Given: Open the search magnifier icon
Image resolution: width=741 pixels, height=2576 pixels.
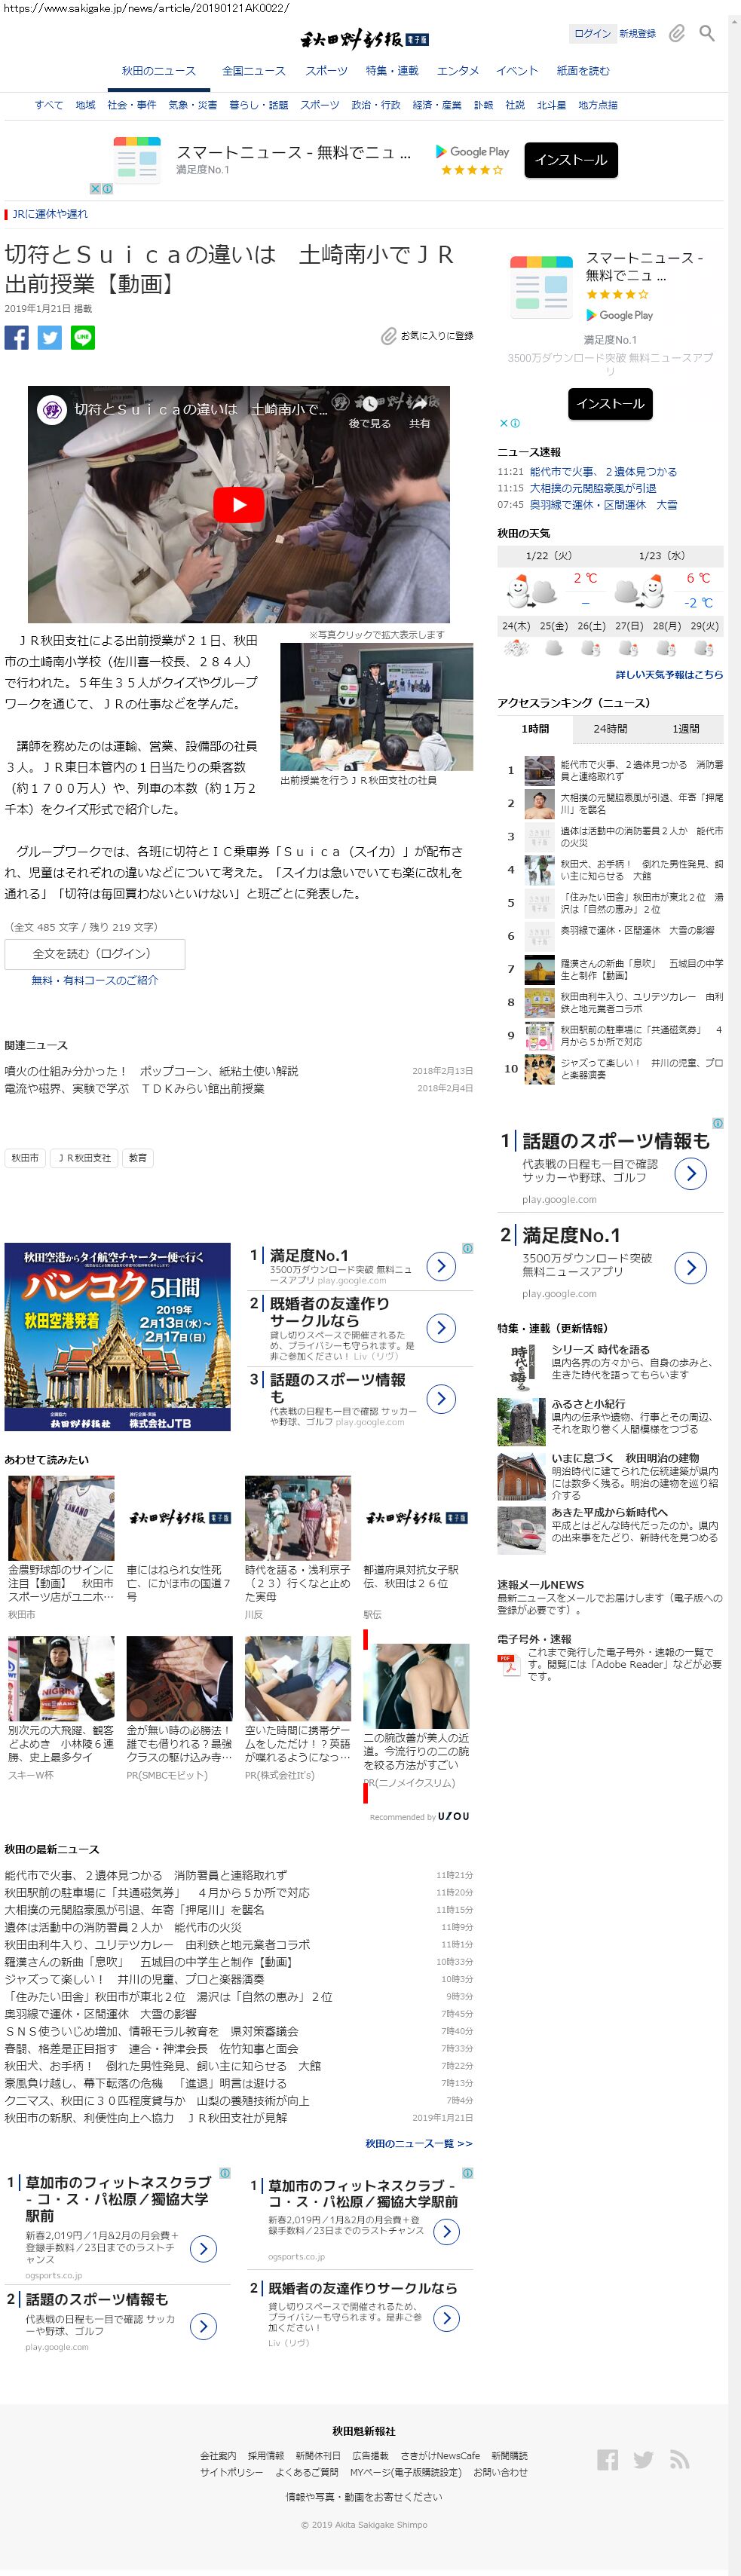Looking at the screenshot, I should [707, 34].
